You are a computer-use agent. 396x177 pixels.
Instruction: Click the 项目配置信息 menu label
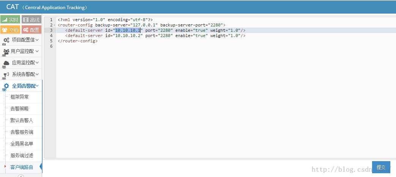23,40
